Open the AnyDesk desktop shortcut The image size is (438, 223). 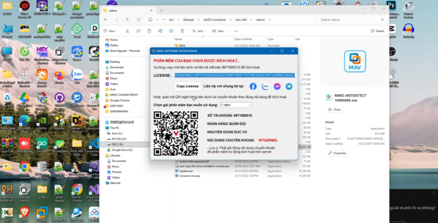point(25,146)
